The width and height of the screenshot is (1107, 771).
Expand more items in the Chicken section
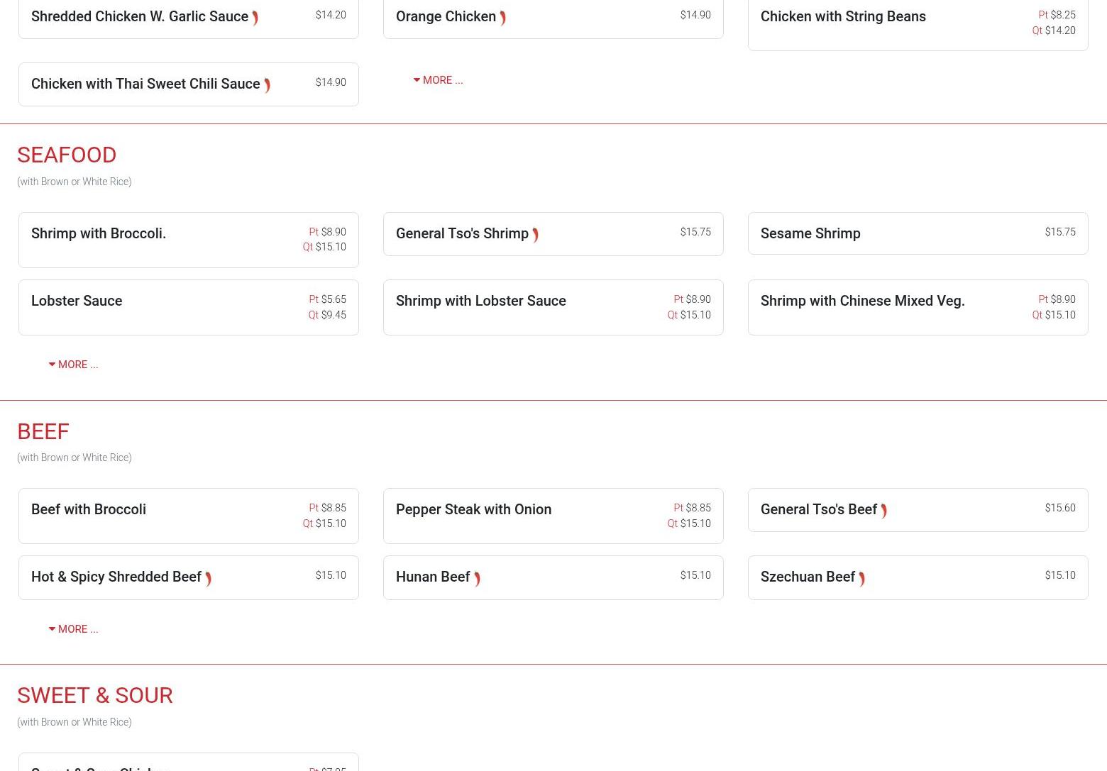(438, 80)
